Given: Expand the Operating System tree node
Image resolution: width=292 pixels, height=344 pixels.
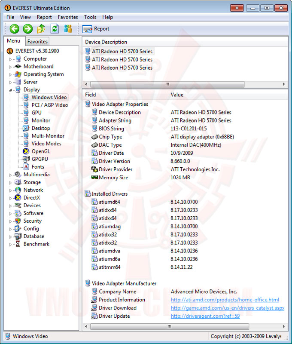Looking at the screenshot, I should coord(10,74).
